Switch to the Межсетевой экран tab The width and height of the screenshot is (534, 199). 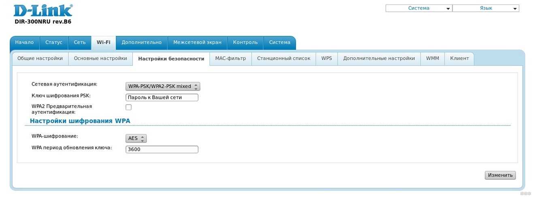[x=197, y=42]
